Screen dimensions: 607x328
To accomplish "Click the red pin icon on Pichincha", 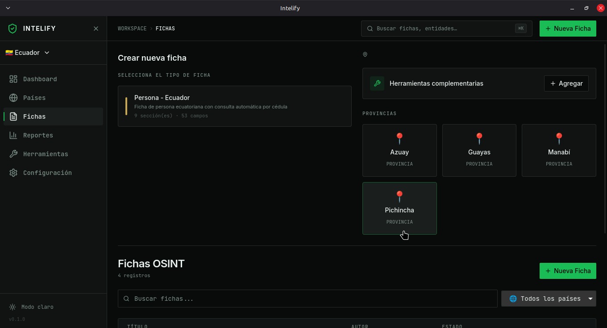I will point(399,196).
